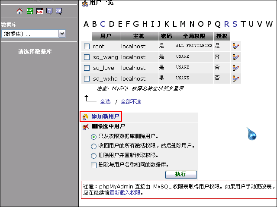Click the ALL PRIVILEGES cell for root

point(194,46)
